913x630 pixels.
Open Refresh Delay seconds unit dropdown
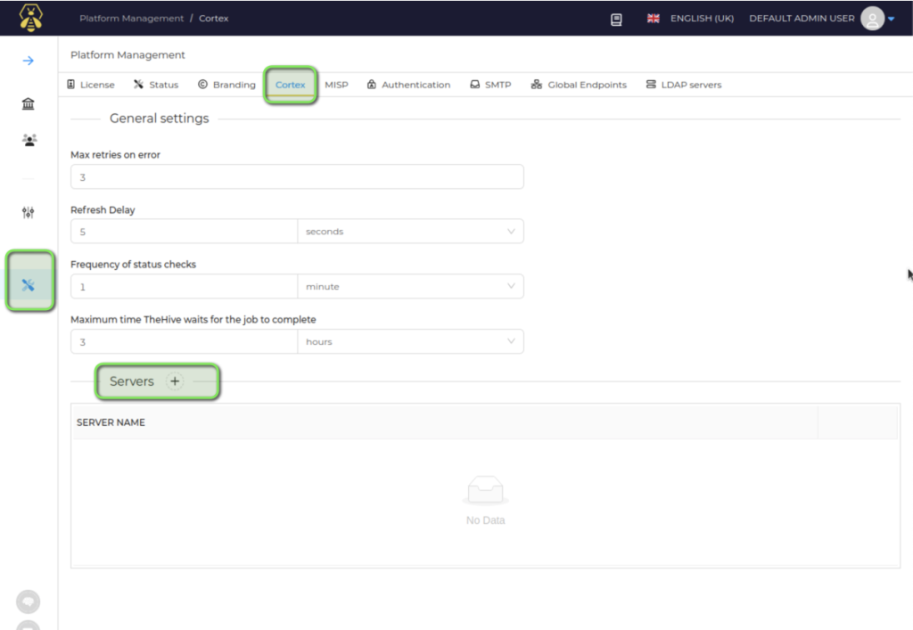410,232
